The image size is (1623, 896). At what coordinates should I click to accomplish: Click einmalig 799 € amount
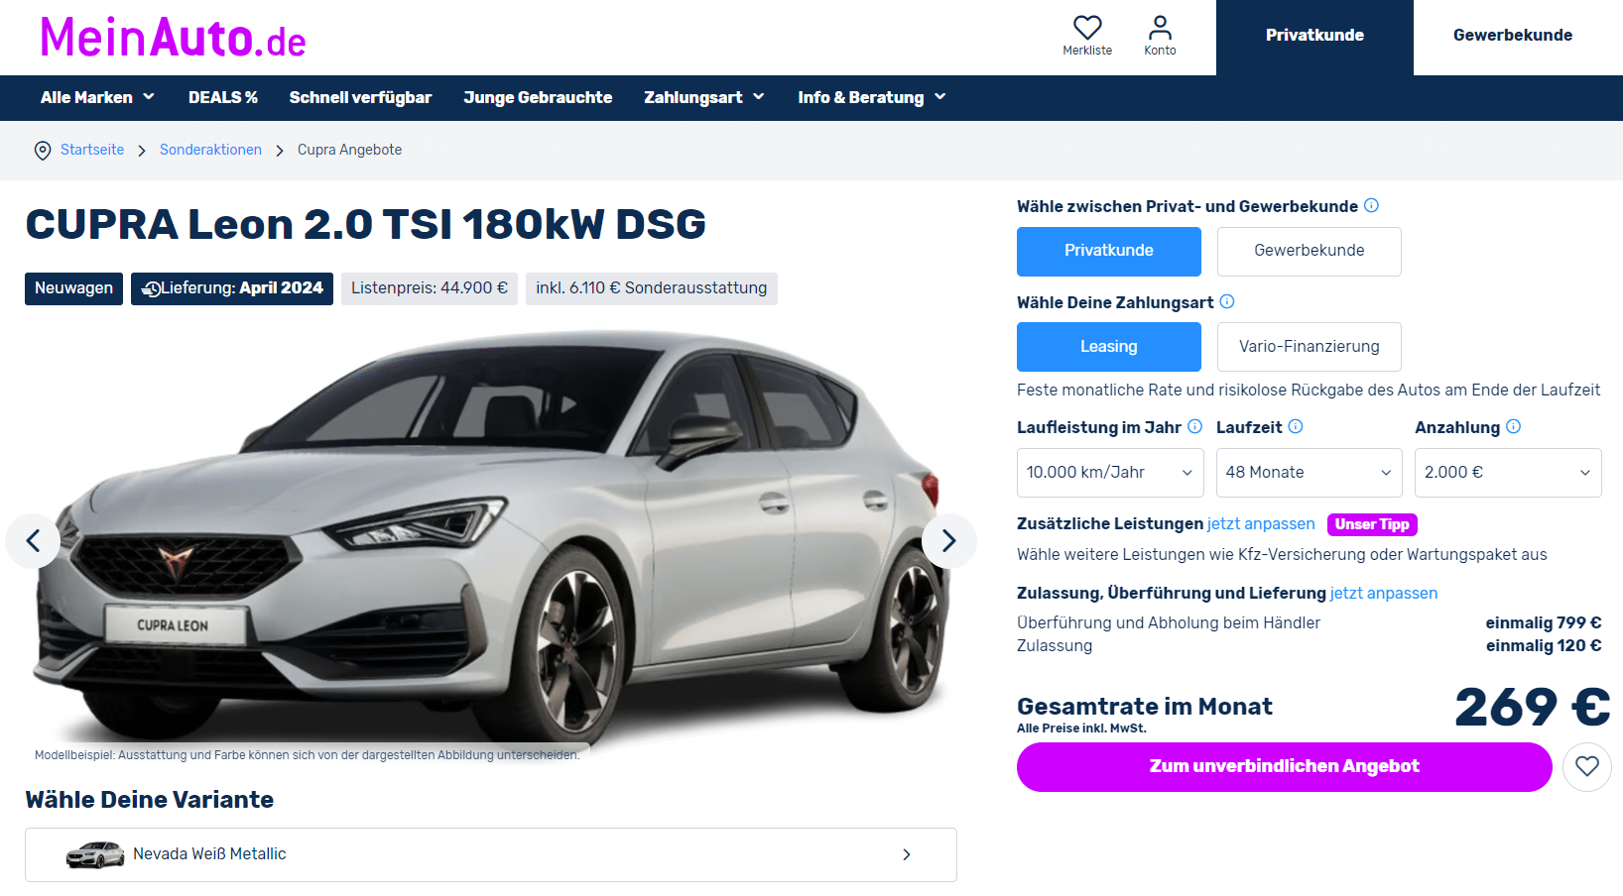[1544, 622]
